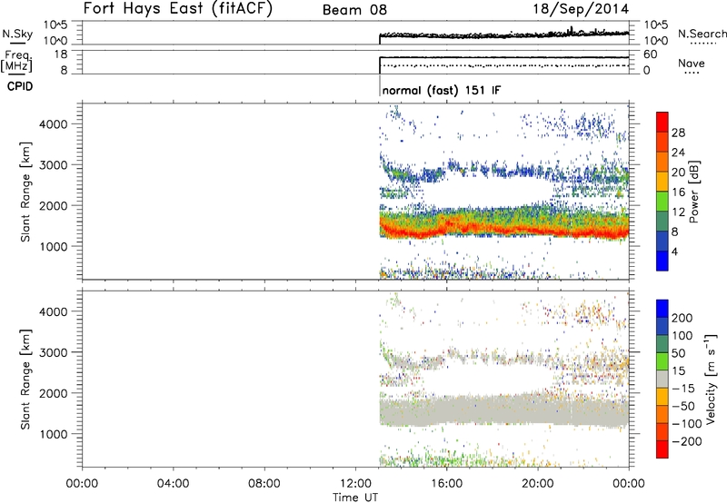Click the date '18/Sep/2014'
The image size is (727, 503).
tap(581, 9)
